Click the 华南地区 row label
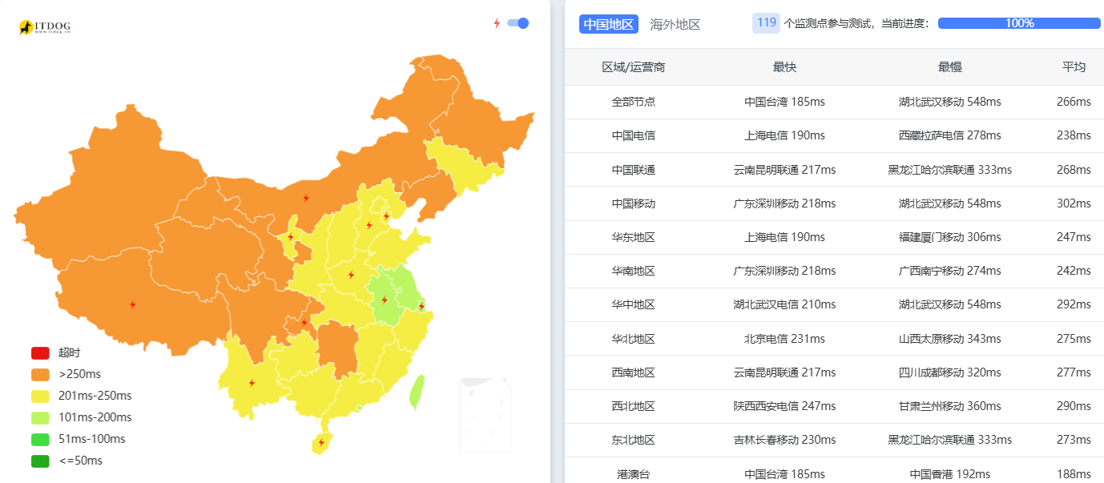Image resolution: width=1104 pixels, height=483 pixels. point(634,271)
